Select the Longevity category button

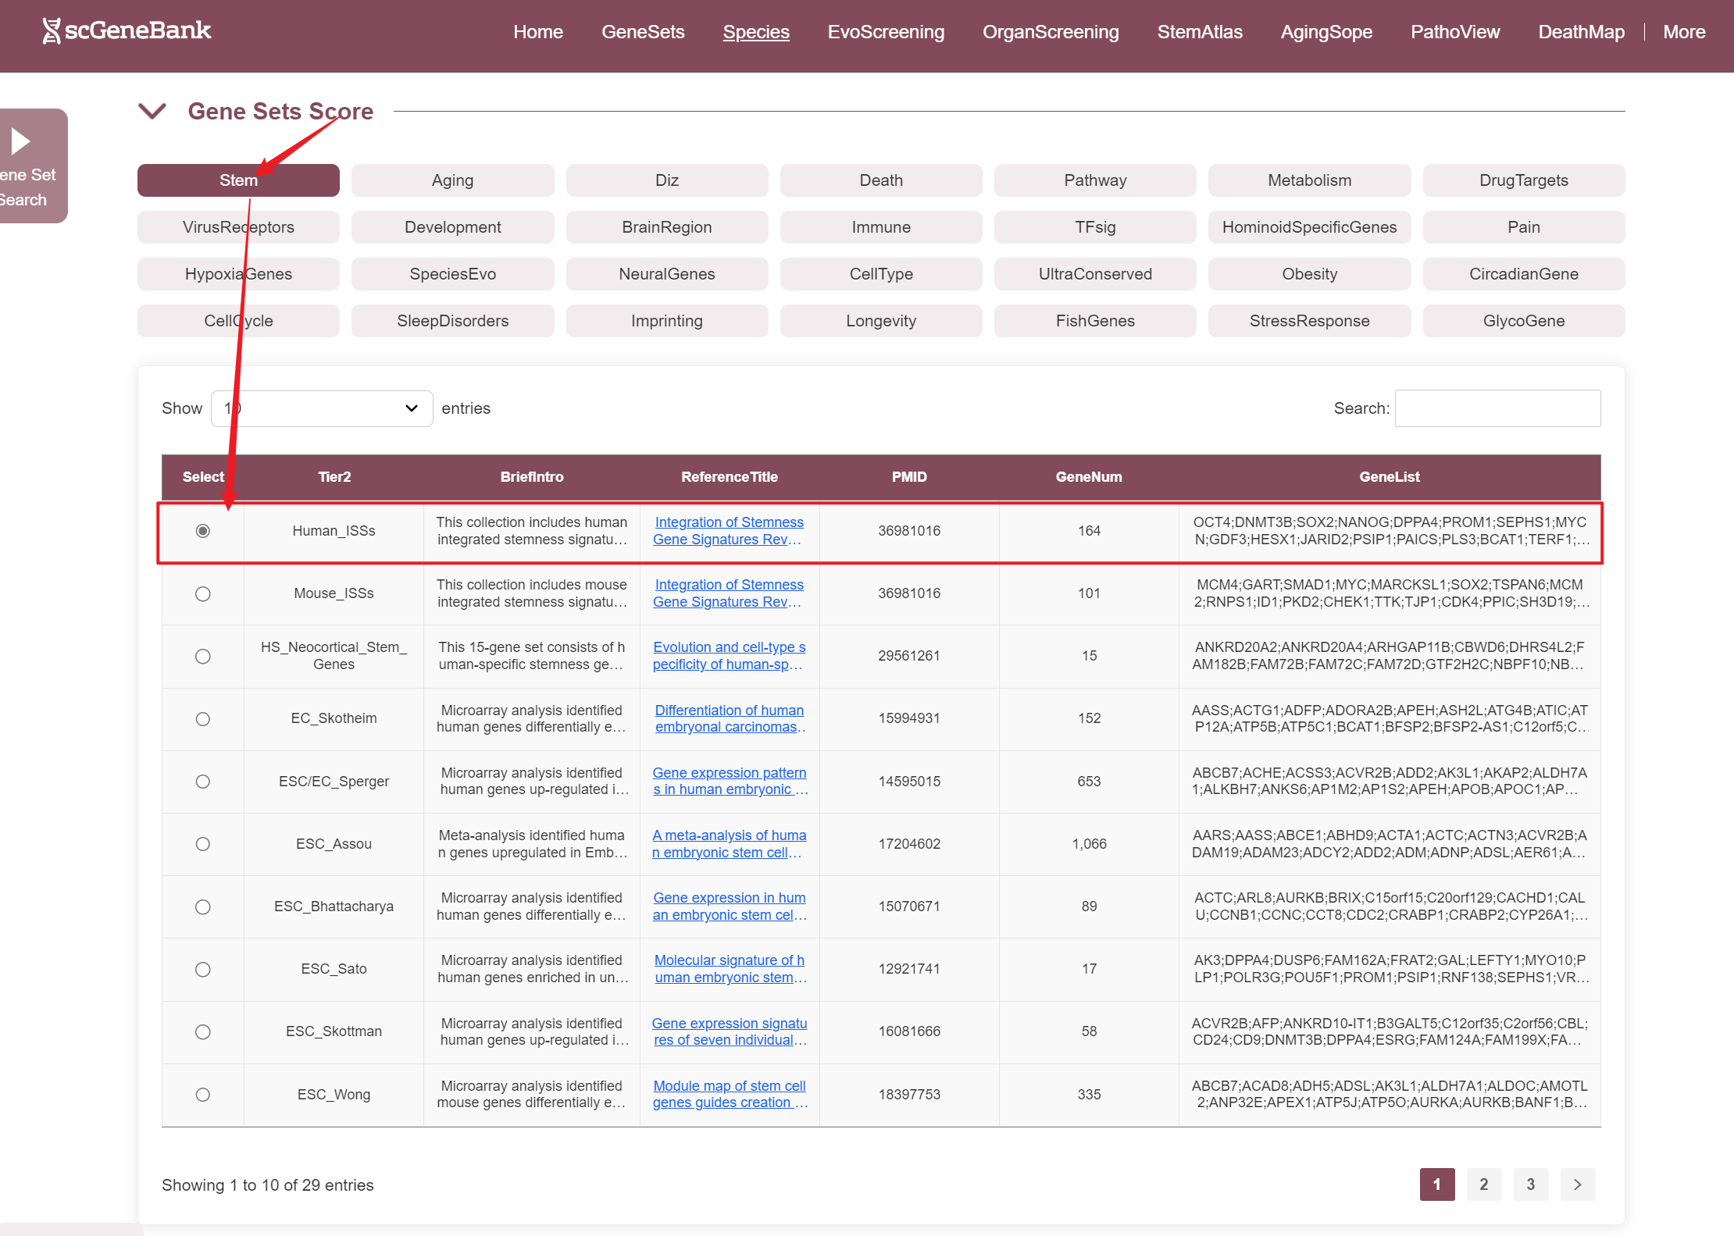880,321
